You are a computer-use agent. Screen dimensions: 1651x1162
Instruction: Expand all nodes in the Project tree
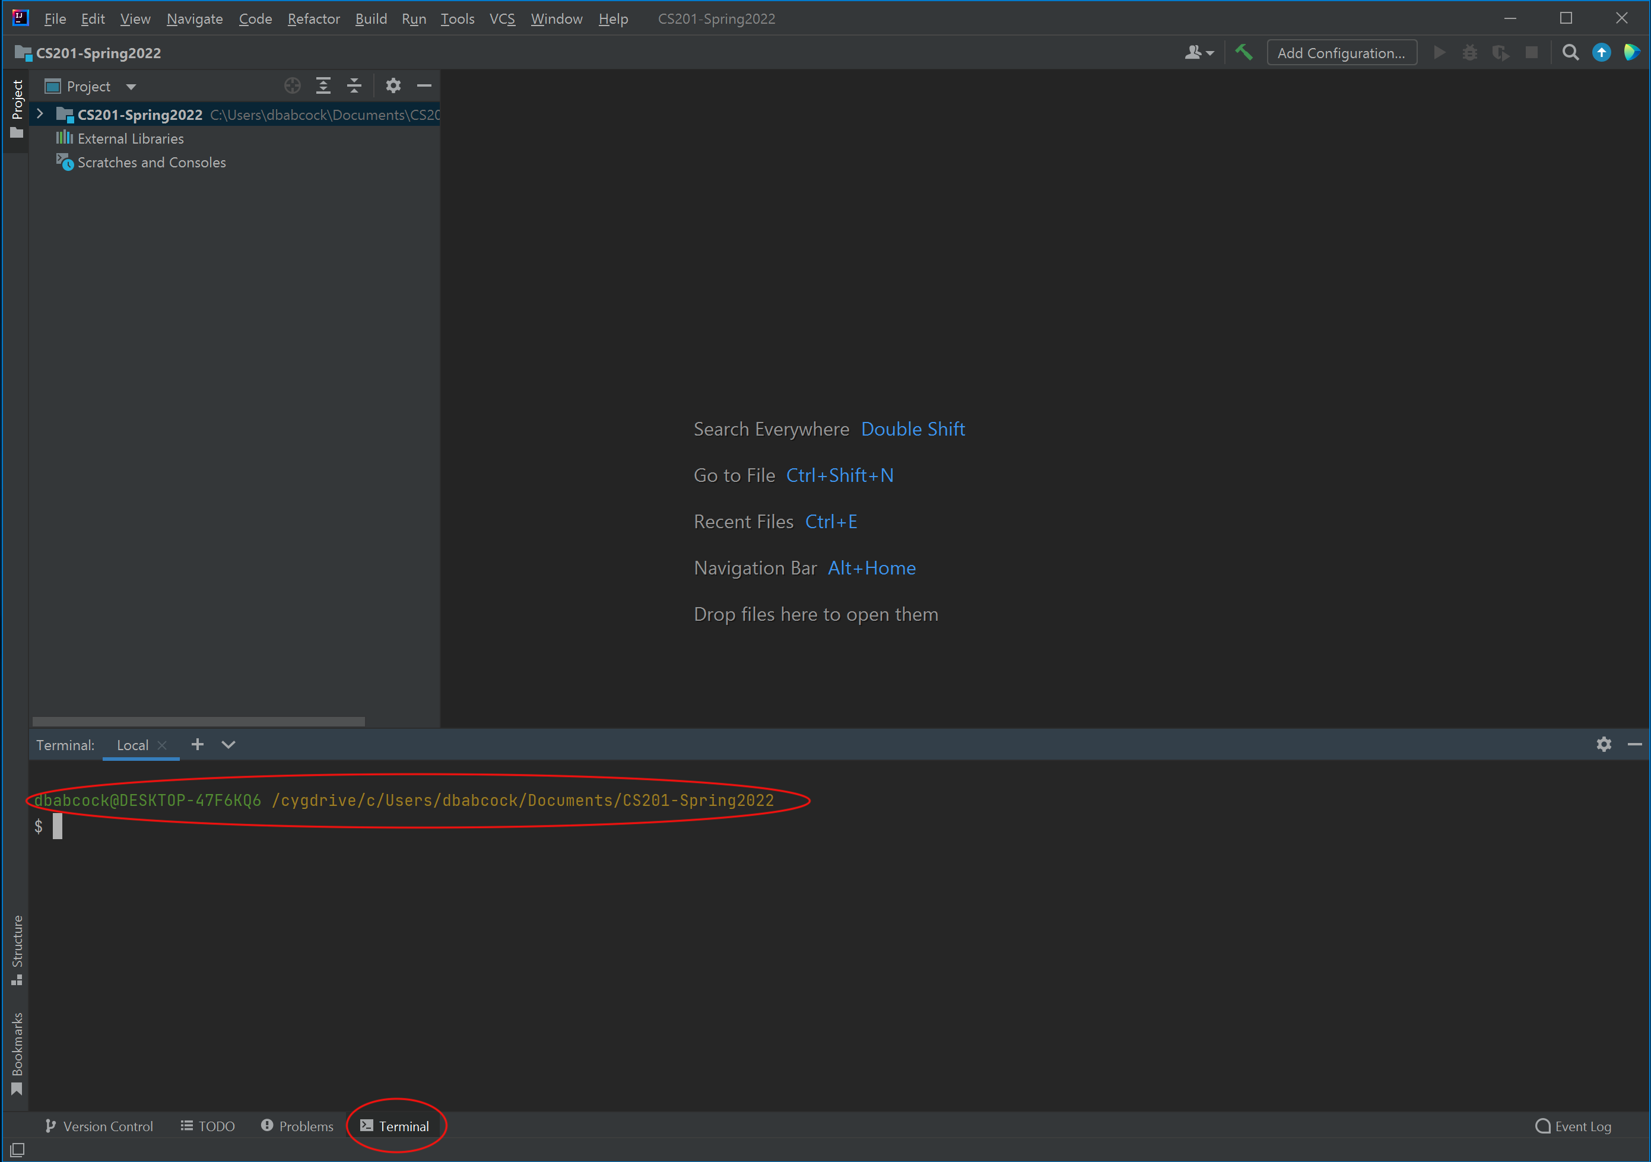click(323, 85)
